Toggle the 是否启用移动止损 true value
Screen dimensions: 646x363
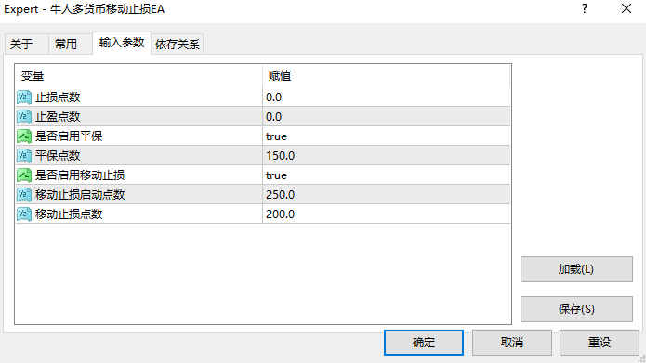(x=386, y=175)
